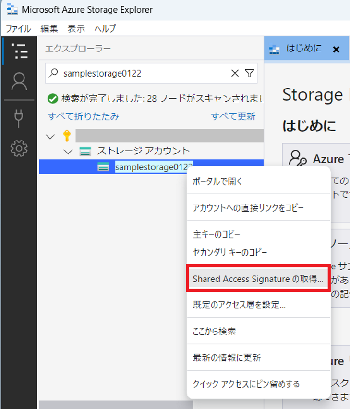Click the ストレージ アカウント storage icon
This screenshot has height=409, width=350.
[x=85, y=151]
